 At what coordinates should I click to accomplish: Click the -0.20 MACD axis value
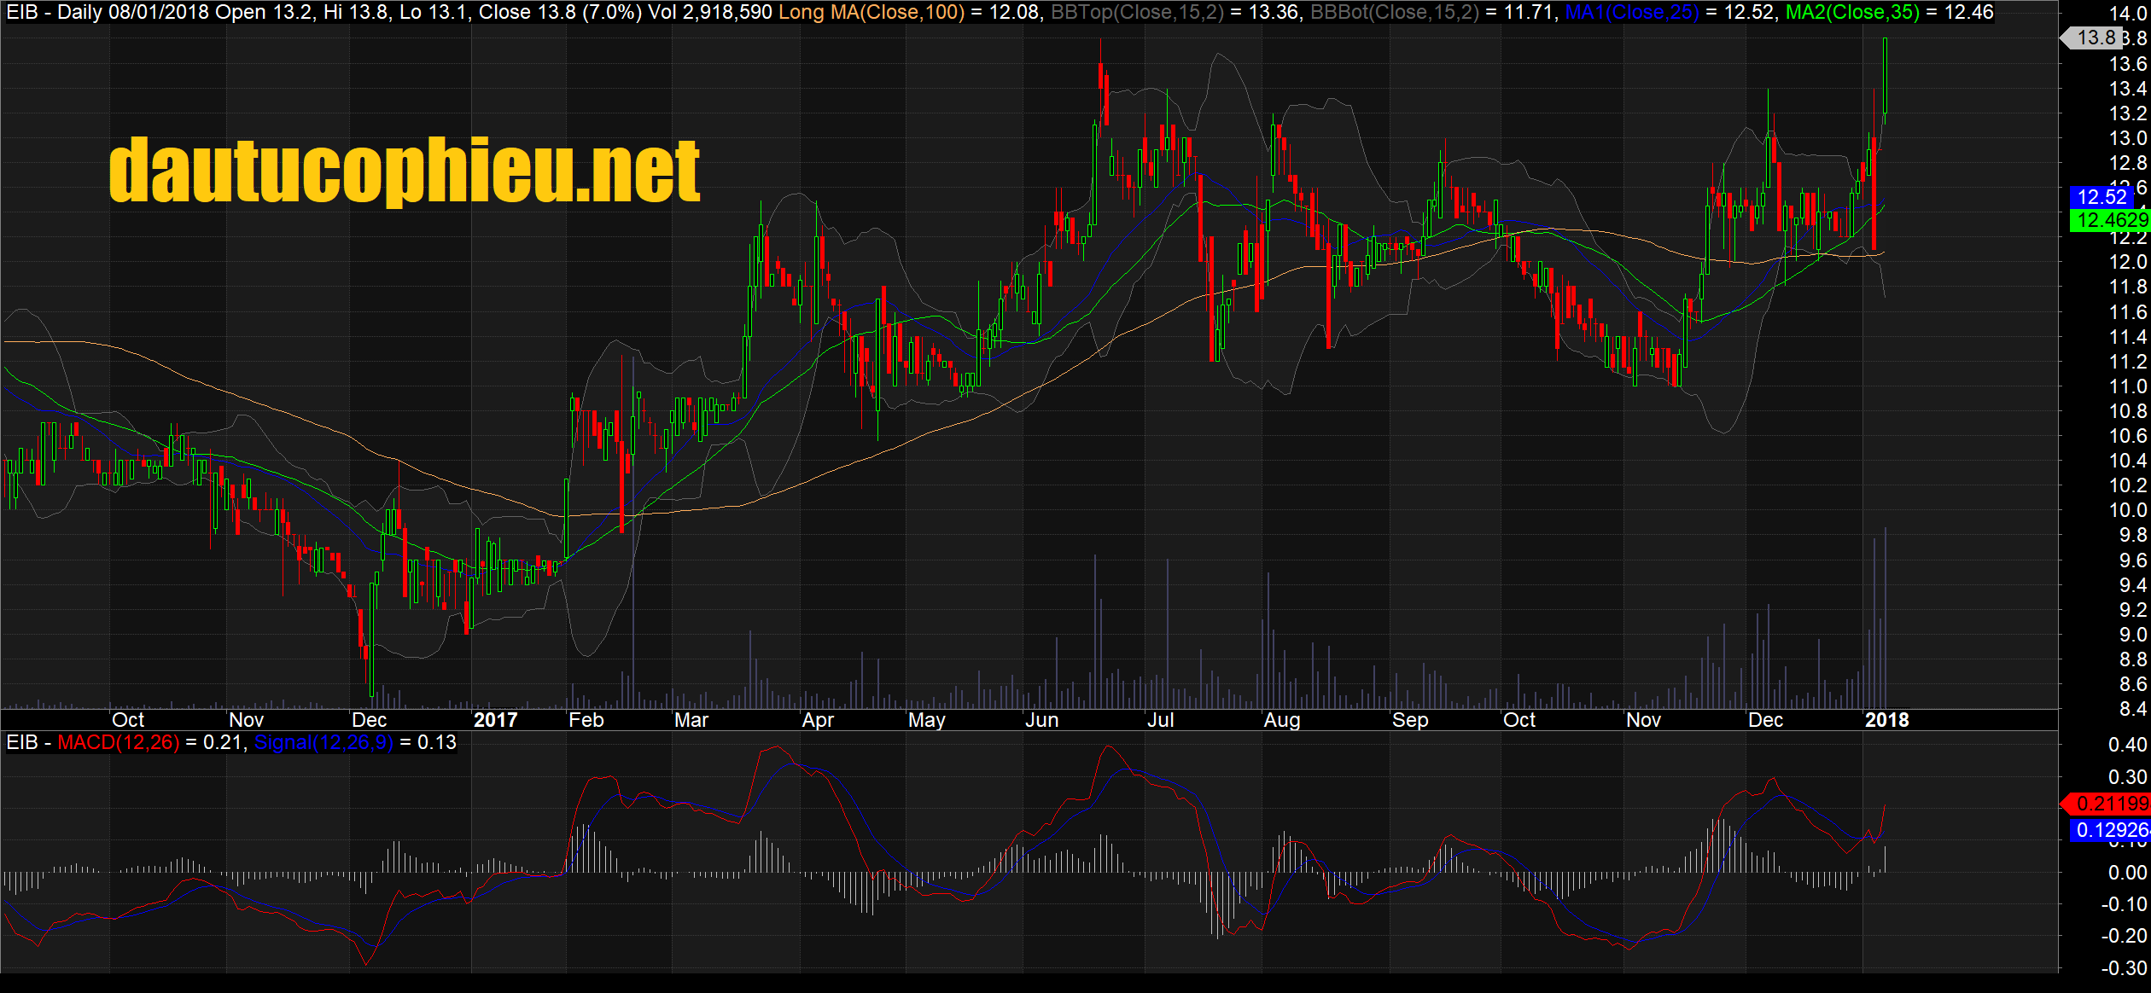tap(2124, 936)
